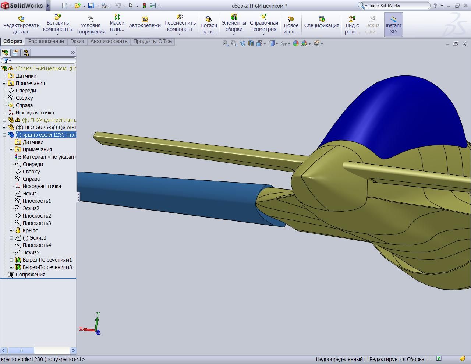Image resolution: width=471 pixels, height=364 pixels.
Task: Click the Edit Component (Редактировать деталь) icon
Action: coord(21,19)
